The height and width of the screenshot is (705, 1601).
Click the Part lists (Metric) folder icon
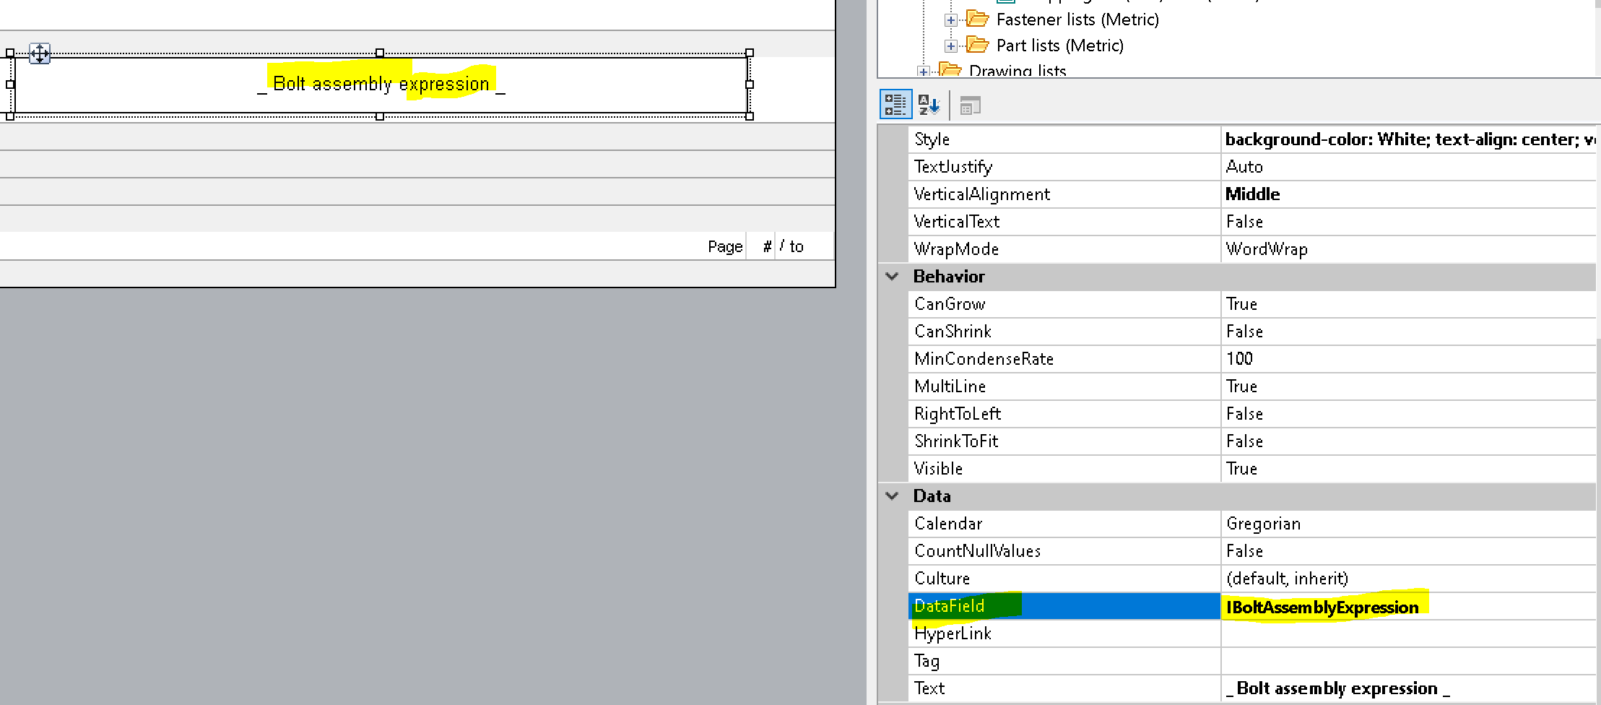(x=978, y=45)
